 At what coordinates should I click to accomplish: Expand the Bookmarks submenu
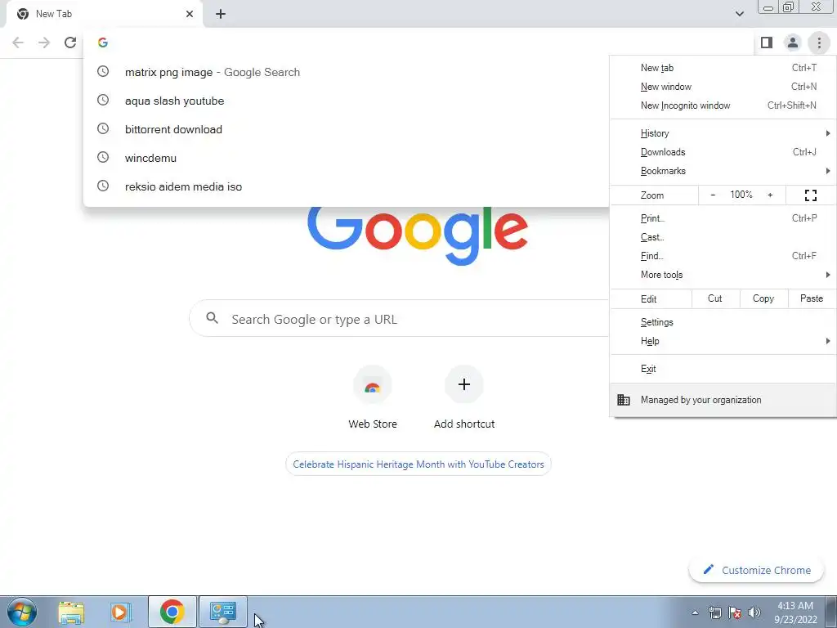coord(723,171)
